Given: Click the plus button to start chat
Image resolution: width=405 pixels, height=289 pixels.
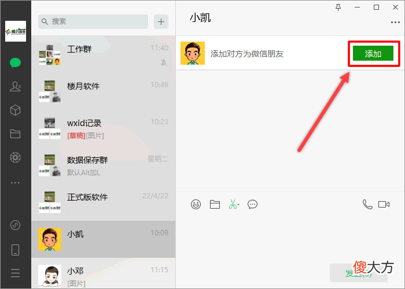Looking at the screenshot, I should [x=161, y=21].
